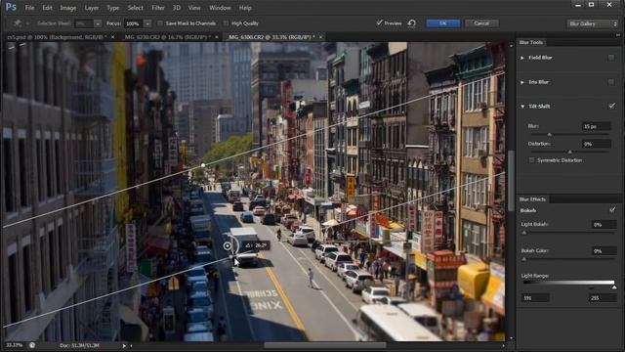Click the Light Range 255 value field
Screen dimensions: 625x352
tap(603, 298)
